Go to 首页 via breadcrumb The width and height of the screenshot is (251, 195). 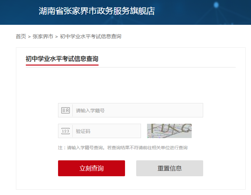tap(21, 37)
